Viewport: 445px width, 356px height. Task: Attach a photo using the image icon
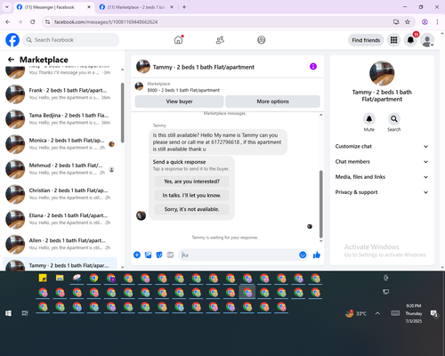(x=148, y=255)
